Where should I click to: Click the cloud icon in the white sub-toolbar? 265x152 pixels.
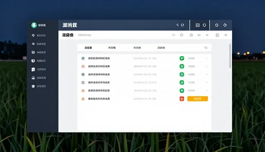(173, 35)
